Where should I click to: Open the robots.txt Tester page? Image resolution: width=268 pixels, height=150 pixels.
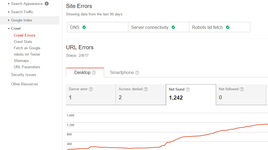27,54
